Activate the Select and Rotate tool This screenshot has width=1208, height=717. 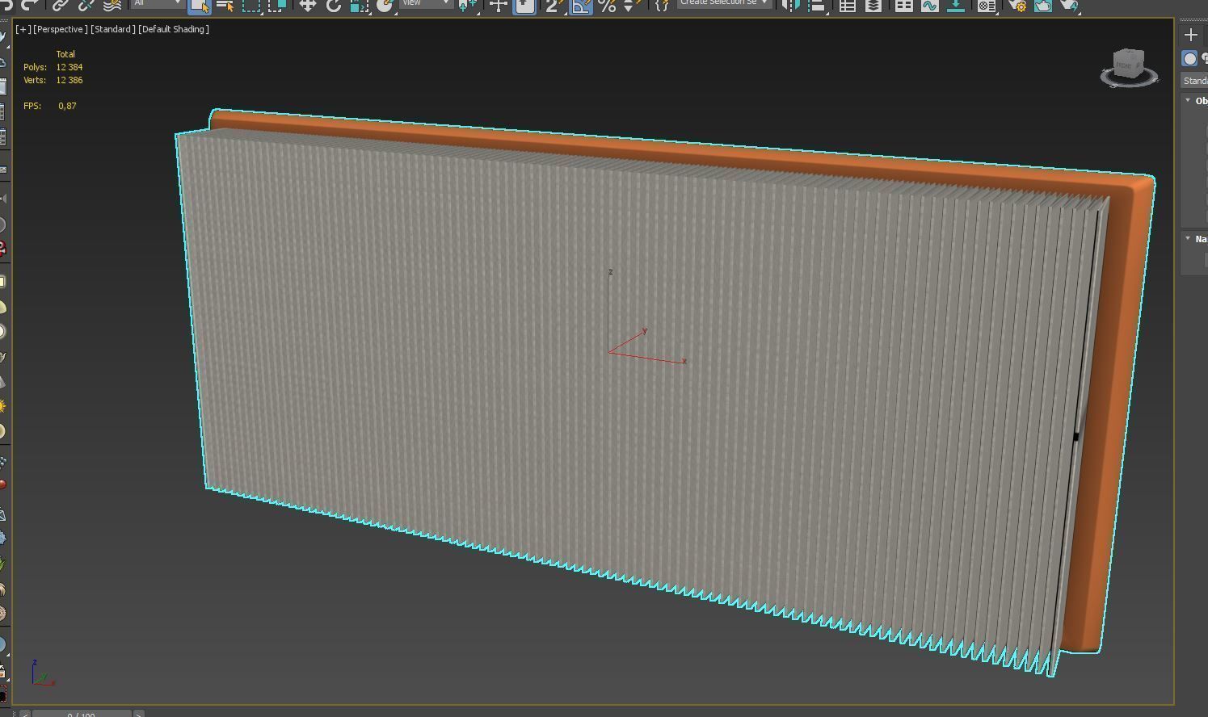[x=333, y=5]
